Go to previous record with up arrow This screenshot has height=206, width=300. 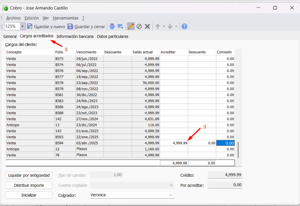pyautogui.click(x=158, y=27)
